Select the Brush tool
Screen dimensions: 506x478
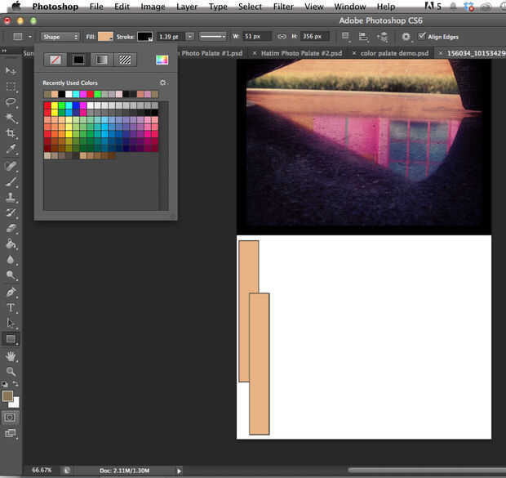coord(11,182)
